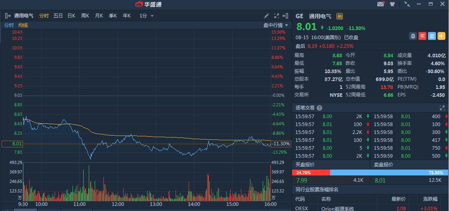Switch to the 季K quarterly candlestick tab
449x211 pixels.
pos(113,16)
